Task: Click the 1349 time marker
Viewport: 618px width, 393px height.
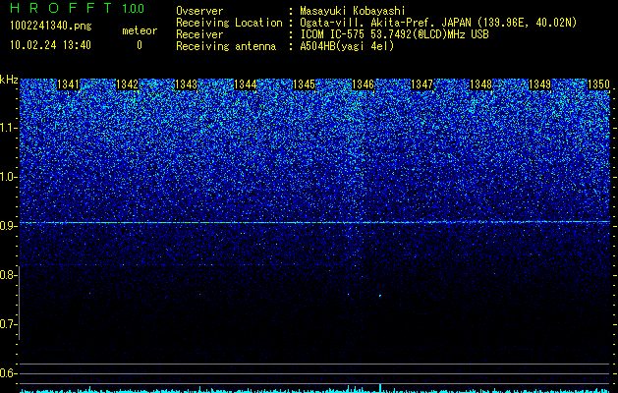Action: pyautogui.click(x=540, y=84)
